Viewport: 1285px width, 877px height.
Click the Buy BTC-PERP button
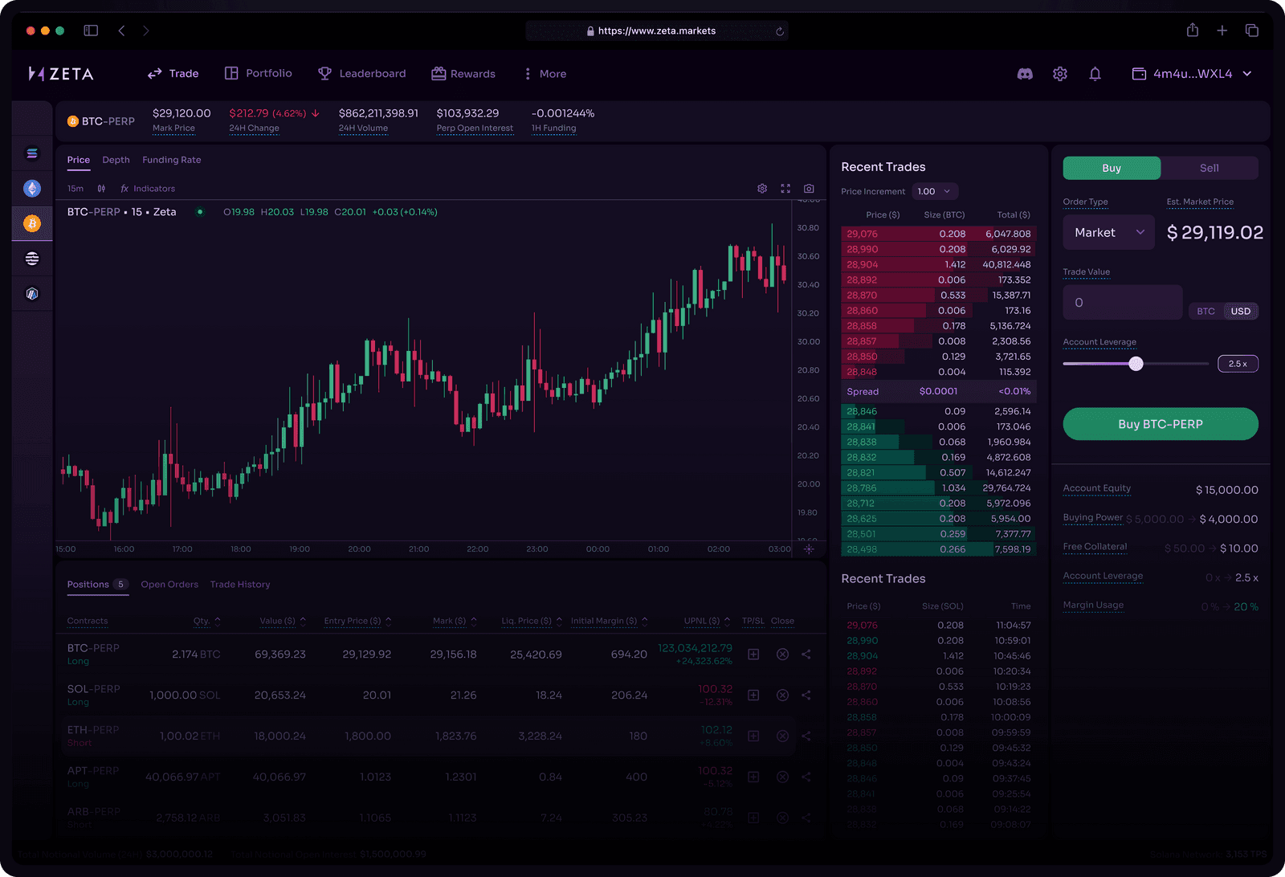1160,424
